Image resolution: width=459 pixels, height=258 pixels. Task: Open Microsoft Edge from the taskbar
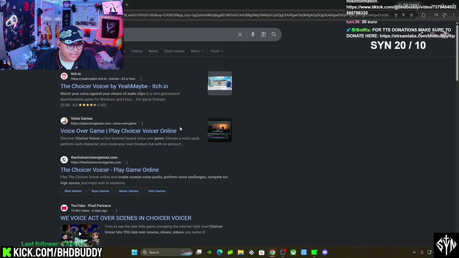coord(220,252)
